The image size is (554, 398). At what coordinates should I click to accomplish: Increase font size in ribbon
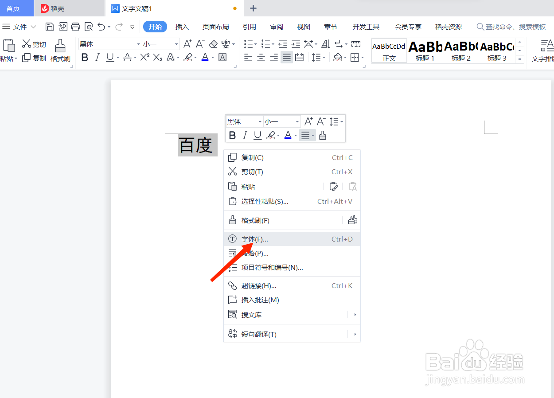tap(187, 44)
